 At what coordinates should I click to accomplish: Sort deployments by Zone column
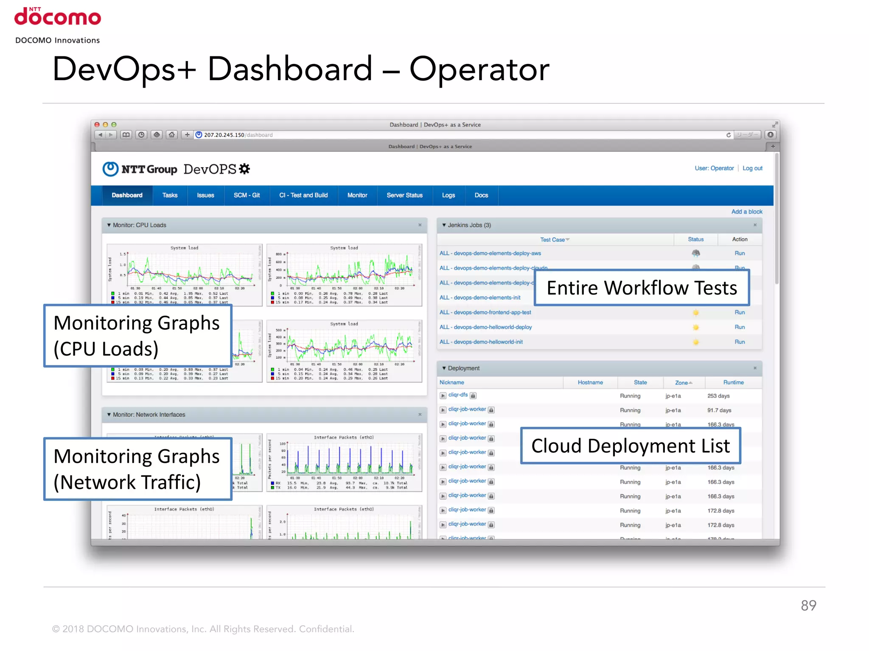684,383
